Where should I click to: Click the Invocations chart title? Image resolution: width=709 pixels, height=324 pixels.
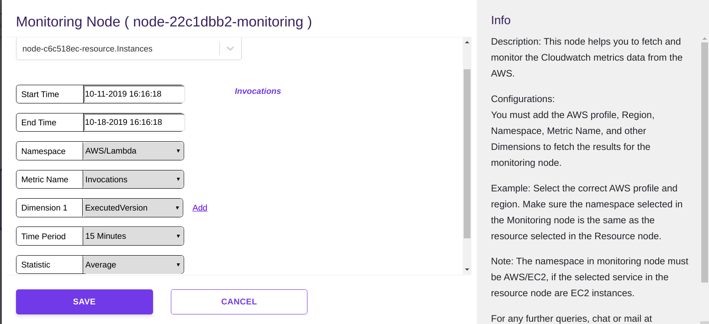[x=258, y=91]
